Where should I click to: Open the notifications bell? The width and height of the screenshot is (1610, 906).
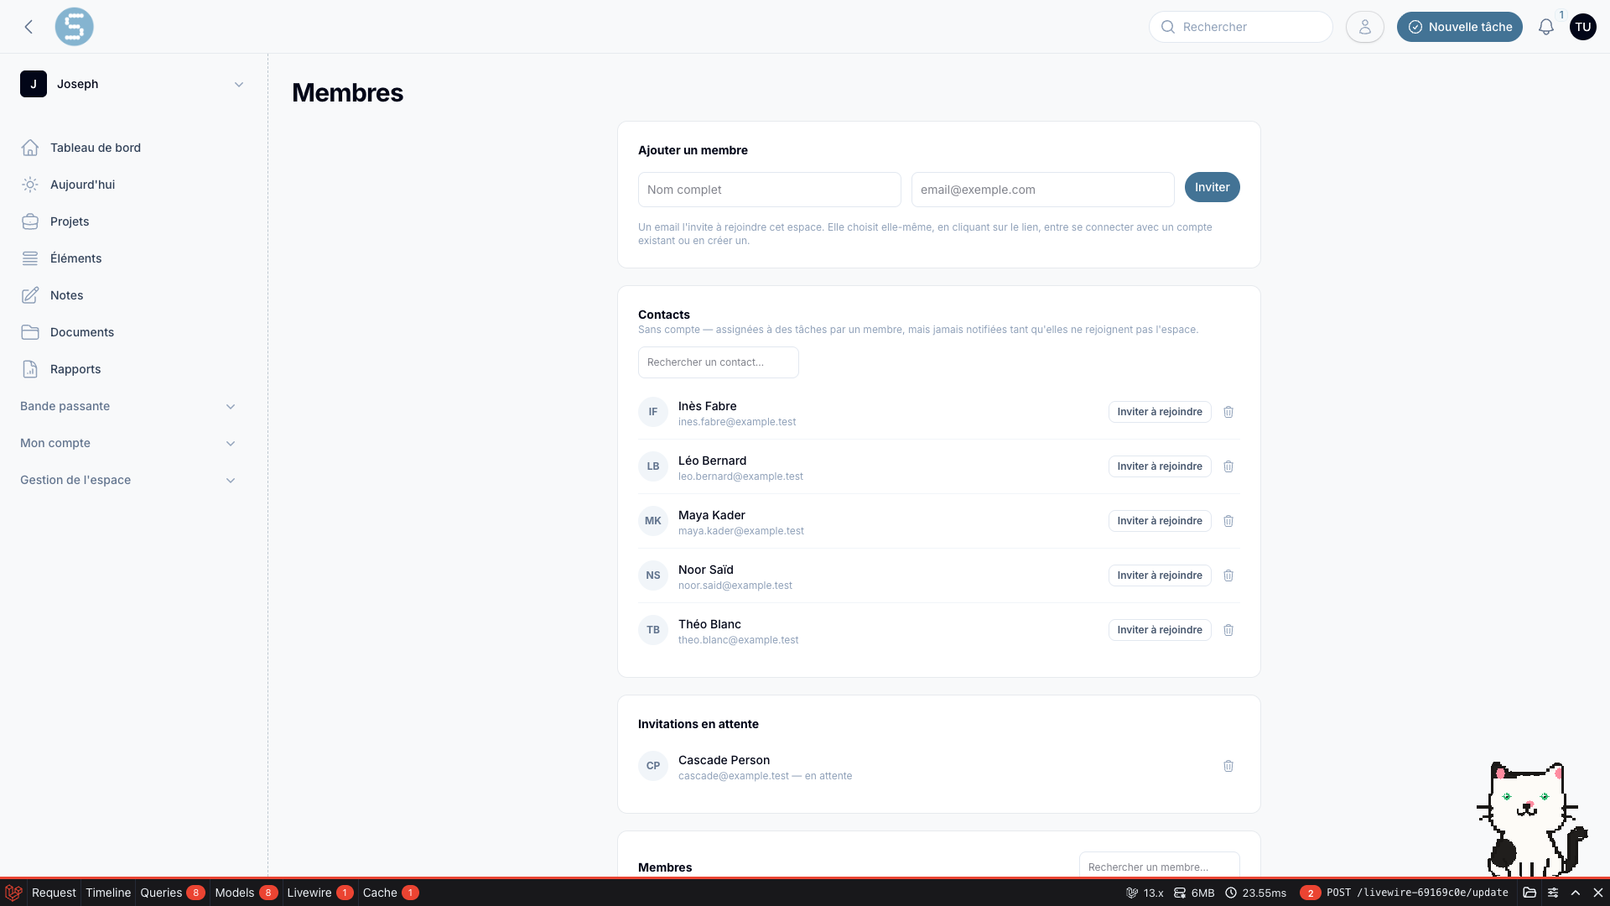(1545, 27)
